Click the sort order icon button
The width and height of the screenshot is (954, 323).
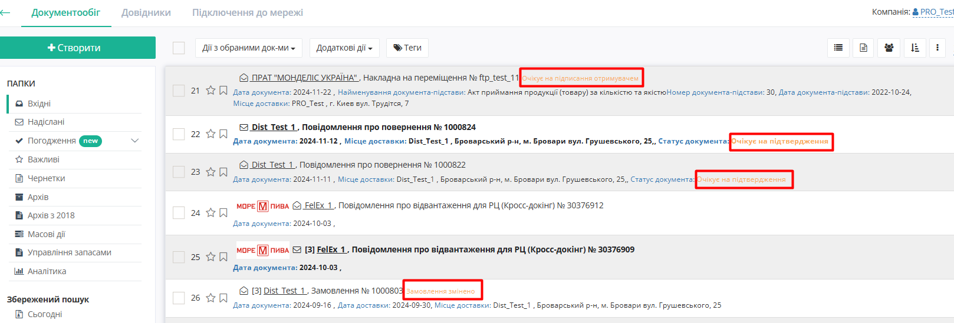click(914, 48)
